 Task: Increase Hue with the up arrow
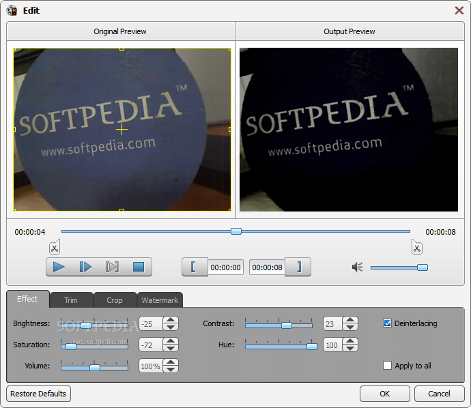pos(350,341)
